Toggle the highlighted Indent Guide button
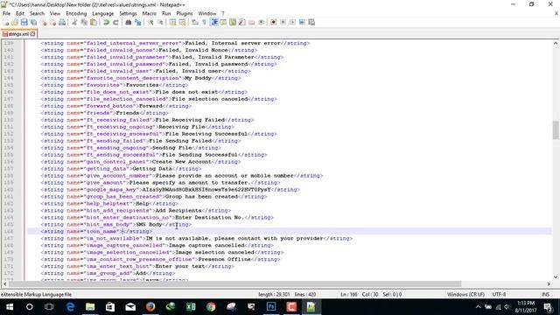The image size is (560, 315). coord(214,22)
